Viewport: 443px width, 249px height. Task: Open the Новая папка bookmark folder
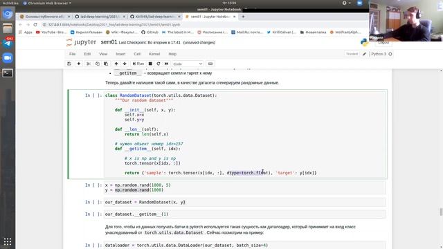click(x=313, y=33)
